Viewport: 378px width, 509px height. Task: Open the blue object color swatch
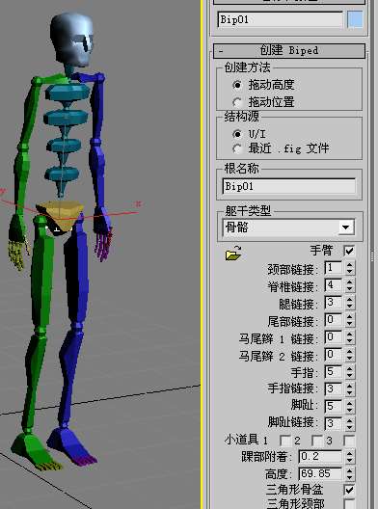coord(355,19)
